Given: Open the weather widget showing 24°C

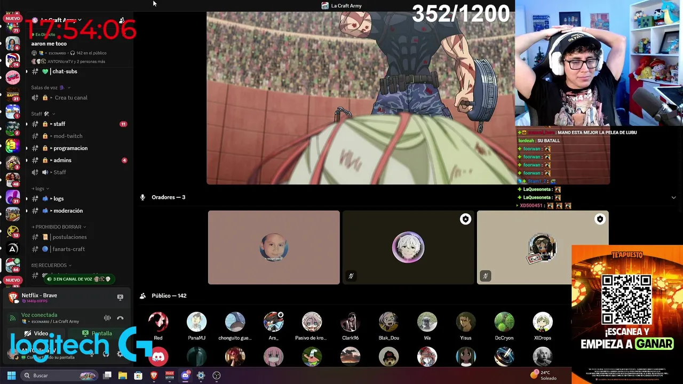Looking at the screenshot, I should [x=544, y=375].
